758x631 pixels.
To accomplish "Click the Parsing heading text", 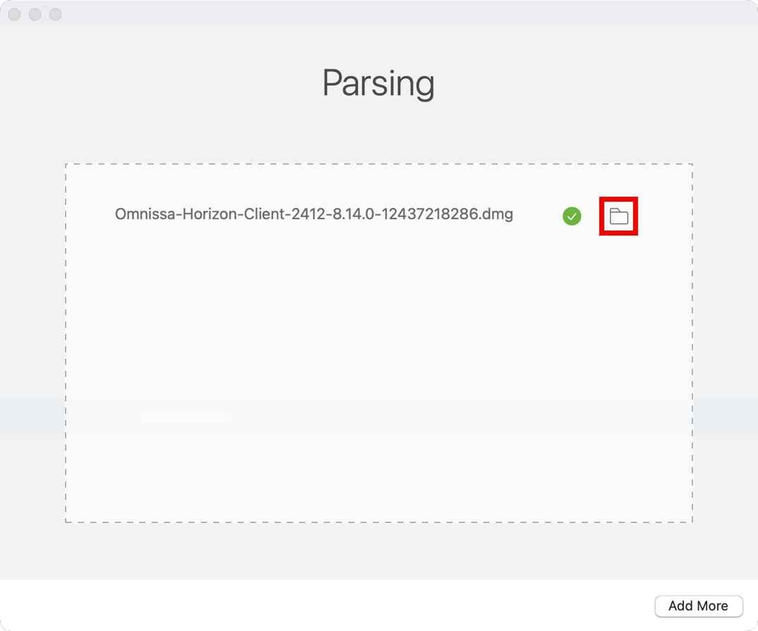I will point(378,84).
